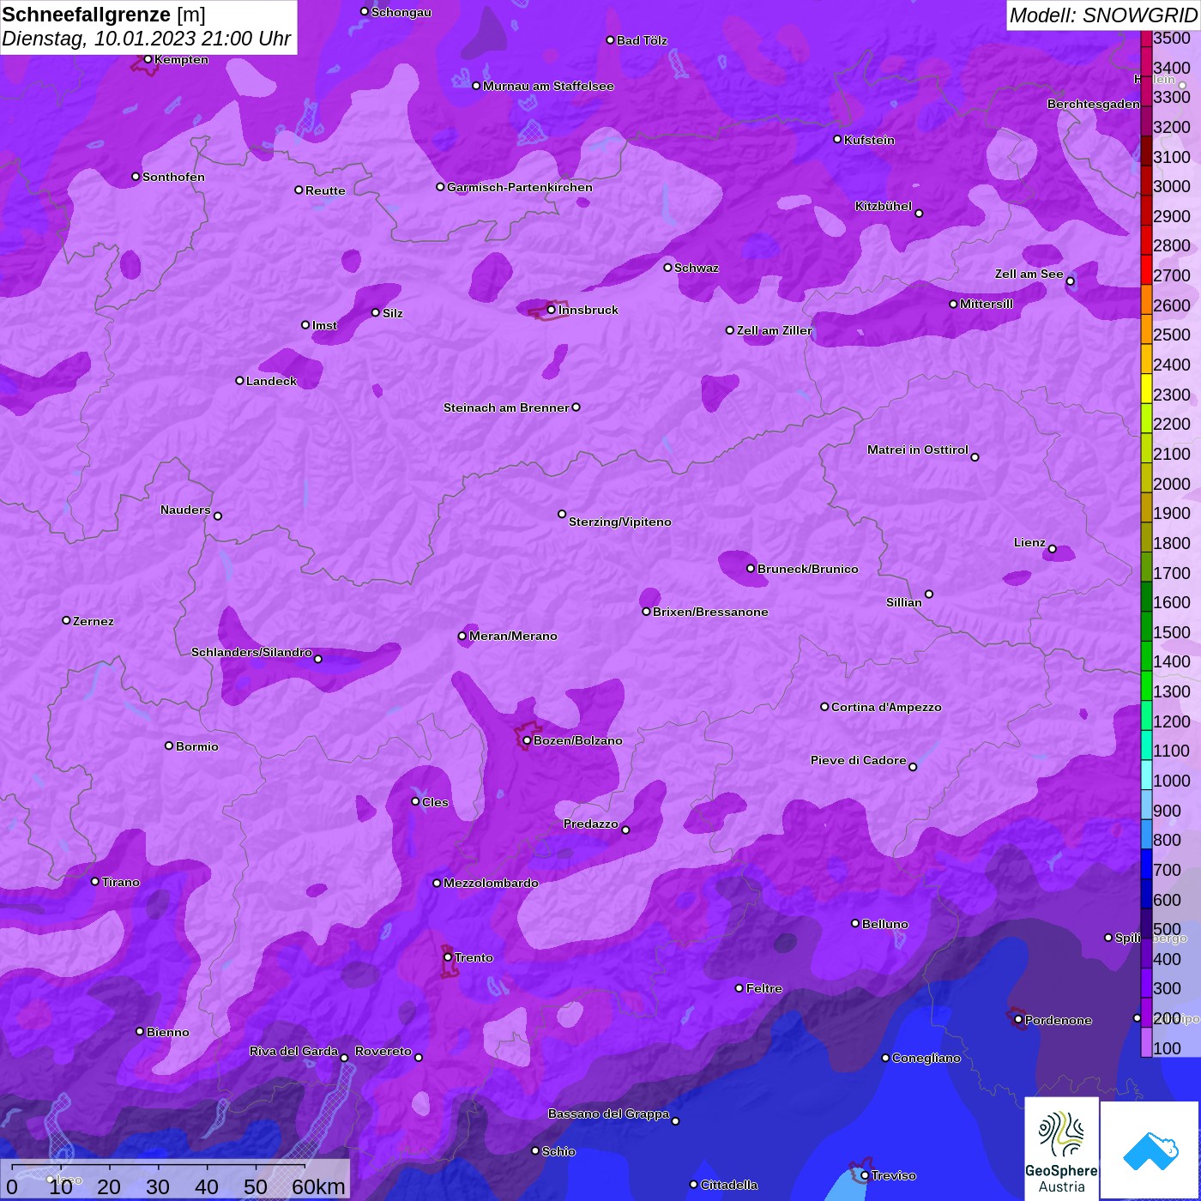The height and width of the screenshot is (1201, 1201).
Task: Click the Garmisch-Partenkirchen marker dot
Action: [x=440, y=187]
